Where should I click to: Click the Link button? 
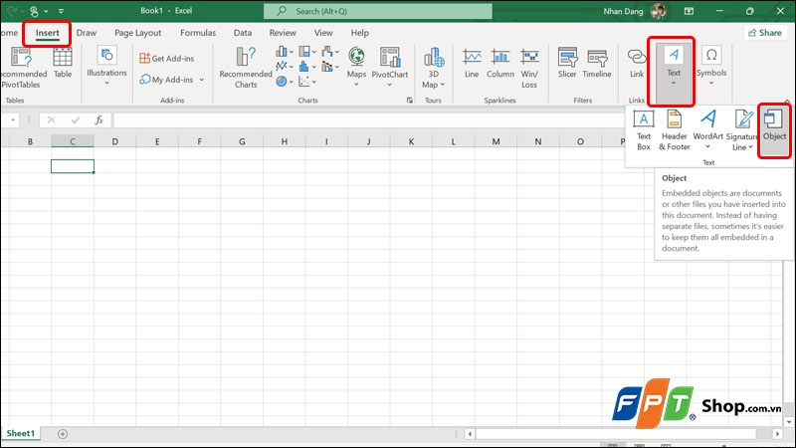pos(637,63)
